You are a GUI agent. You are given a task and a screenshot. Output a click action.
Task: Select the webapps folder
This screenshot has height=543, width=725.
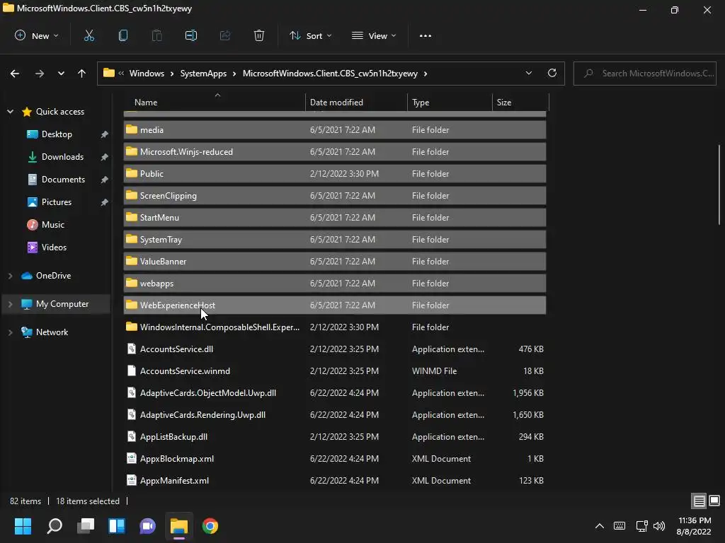(x=335, y=284)
